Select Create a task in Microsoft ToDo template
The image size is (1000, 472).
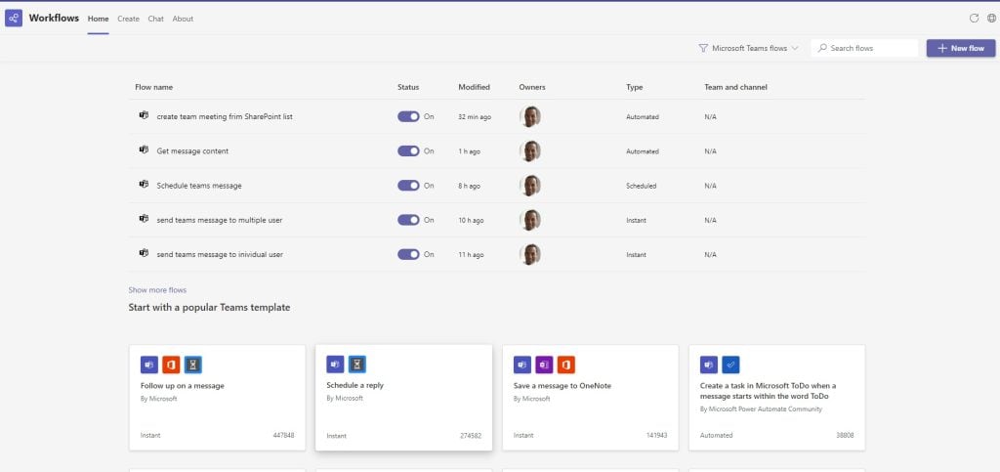(776, 398)
